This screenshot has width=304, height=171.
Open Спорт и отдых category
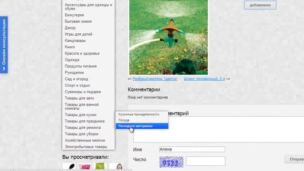coord(77,85)
